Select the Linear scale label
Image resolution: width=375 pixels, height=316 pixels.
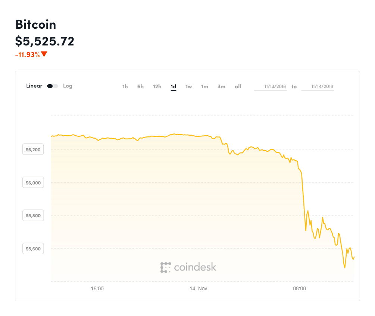pyautogui.click(x=34, y=86)
